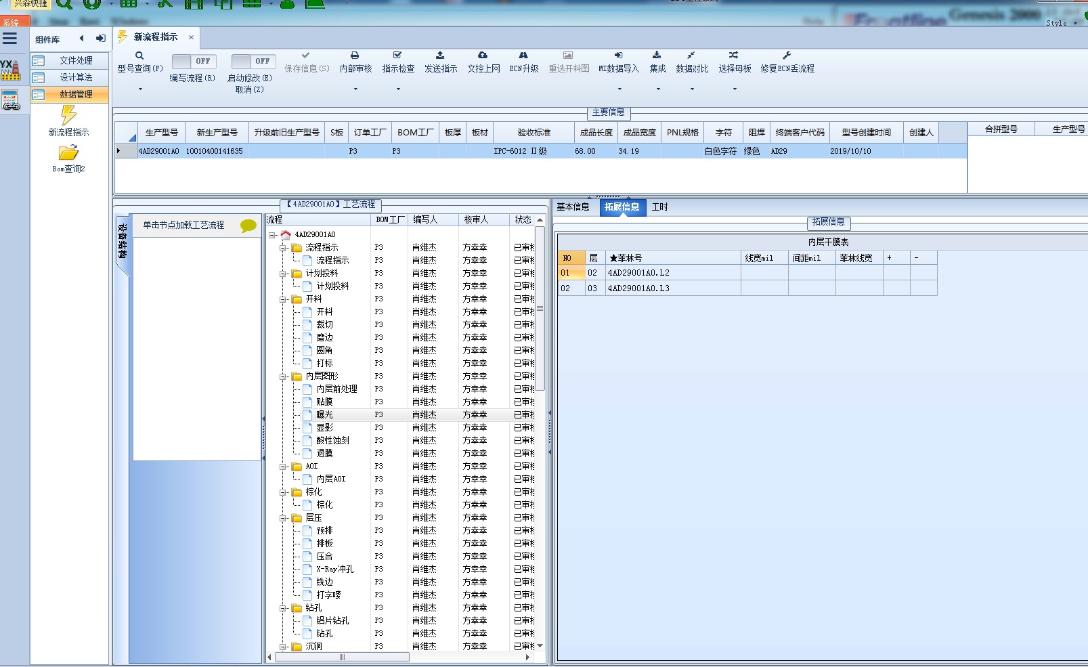Click the 文控上网 cloud upload icon

pyautogui.click(x=483, y=56)
